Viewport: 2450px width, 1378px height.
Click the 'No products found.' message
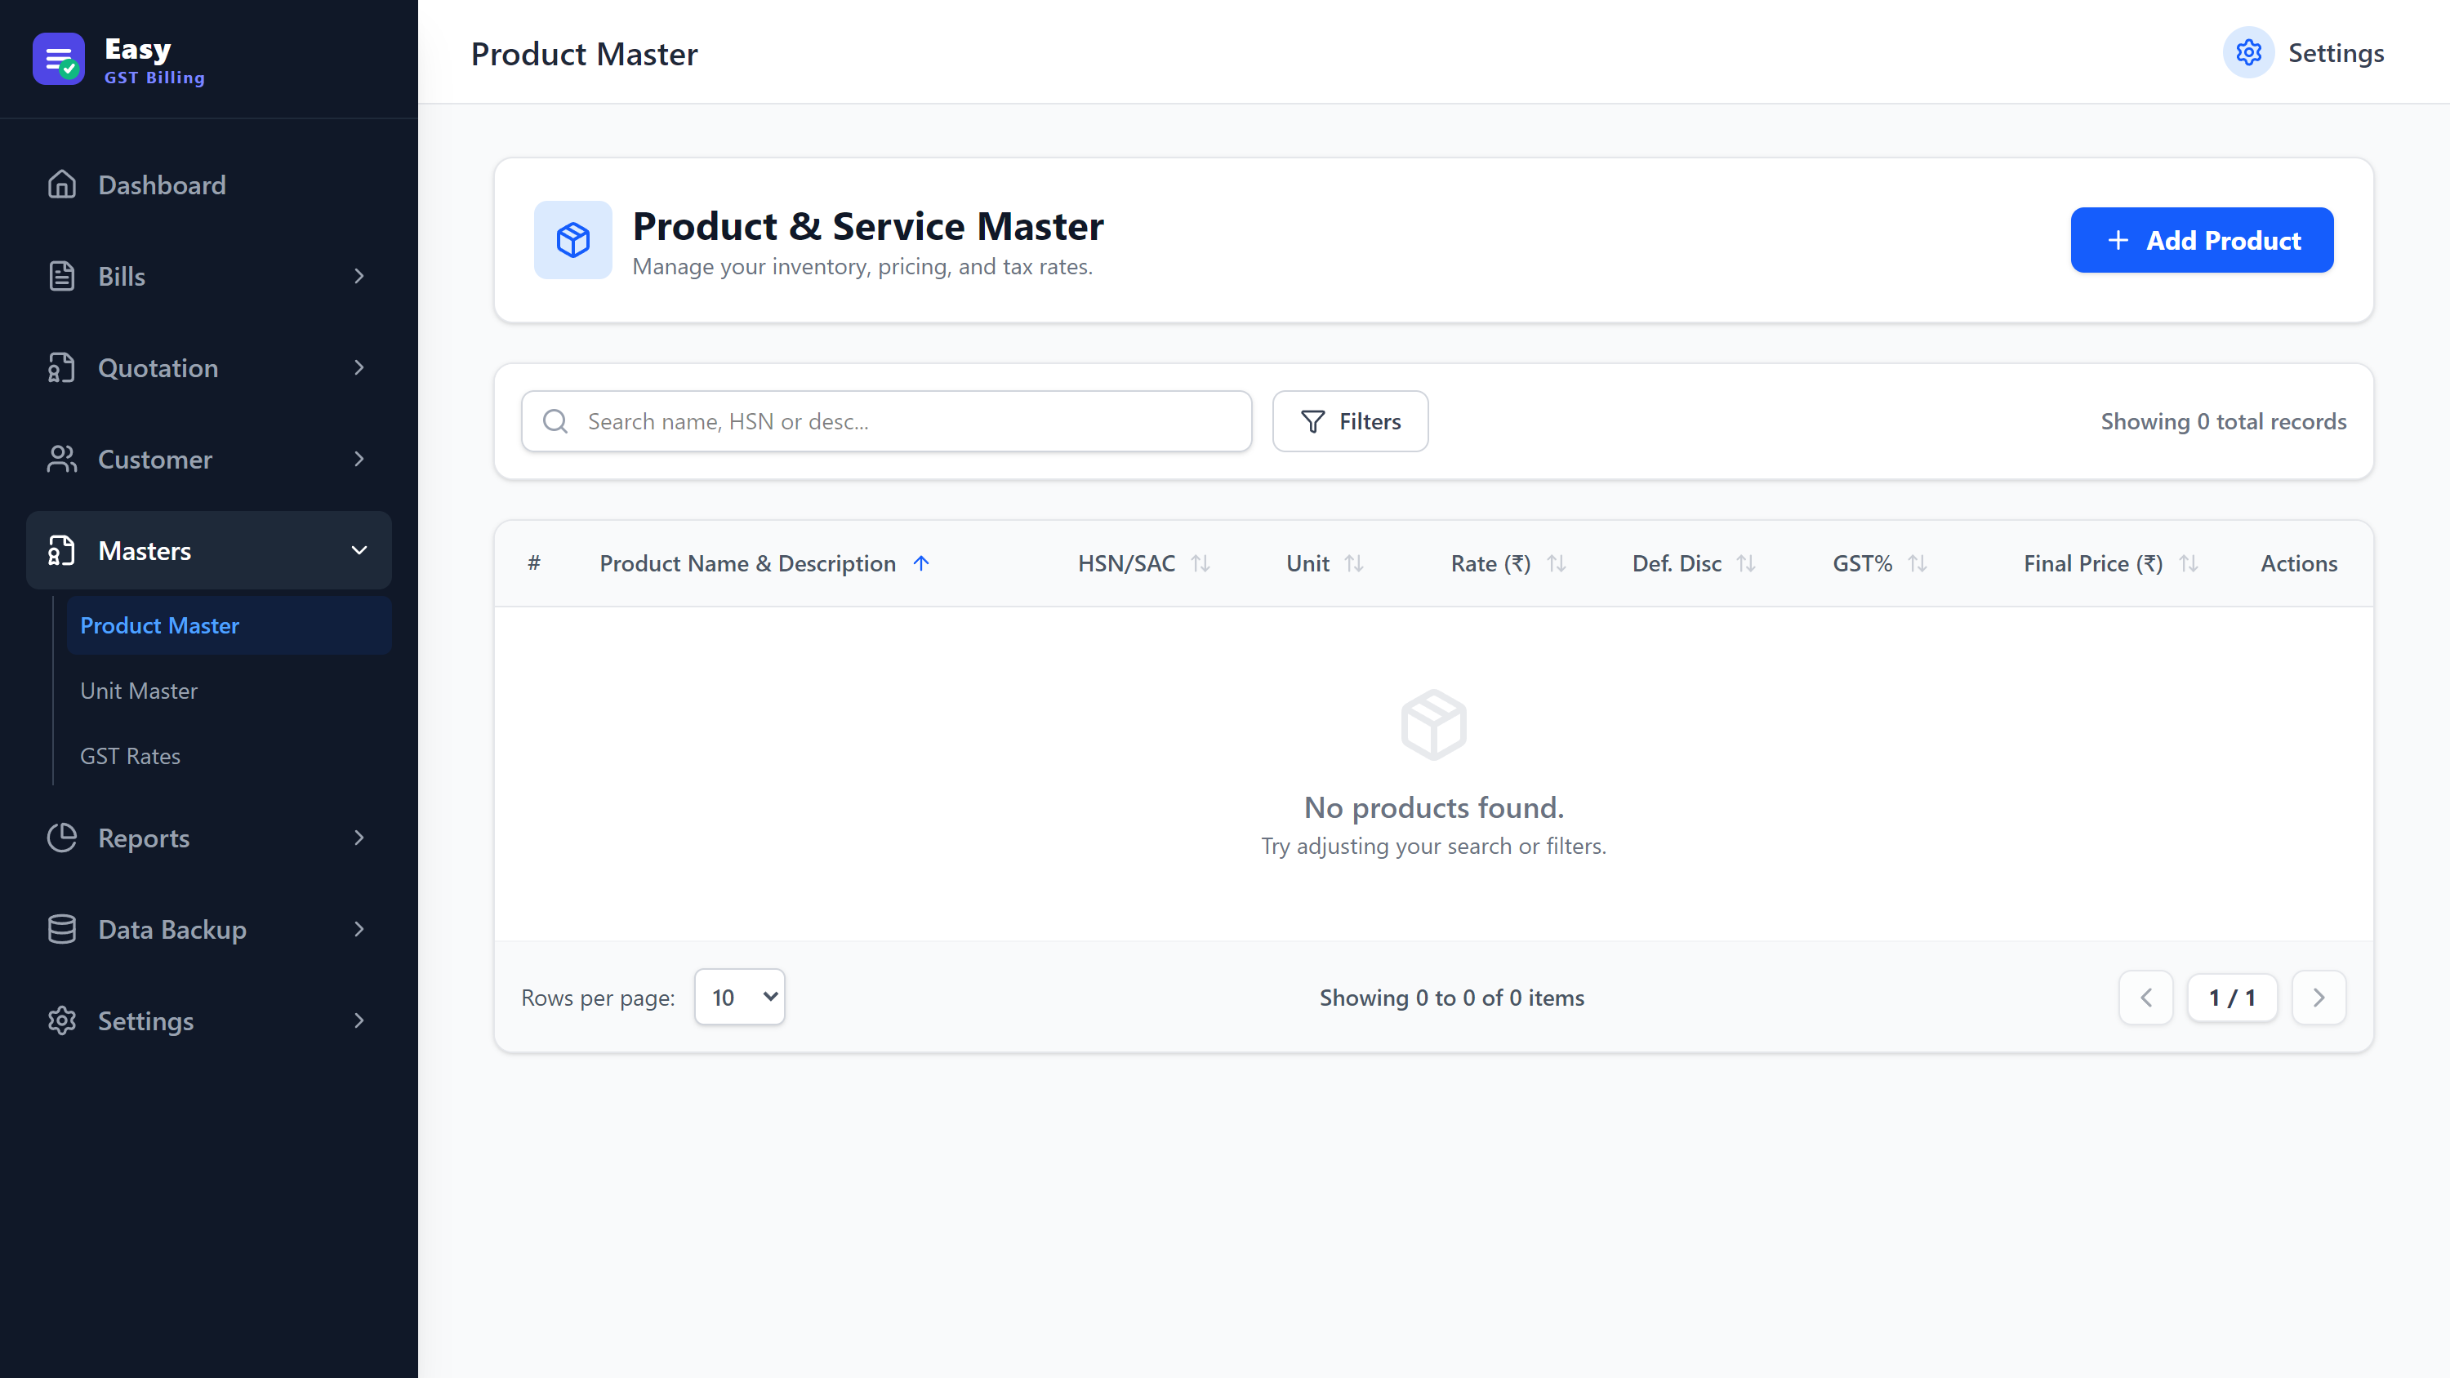[x=1433, y=807]
